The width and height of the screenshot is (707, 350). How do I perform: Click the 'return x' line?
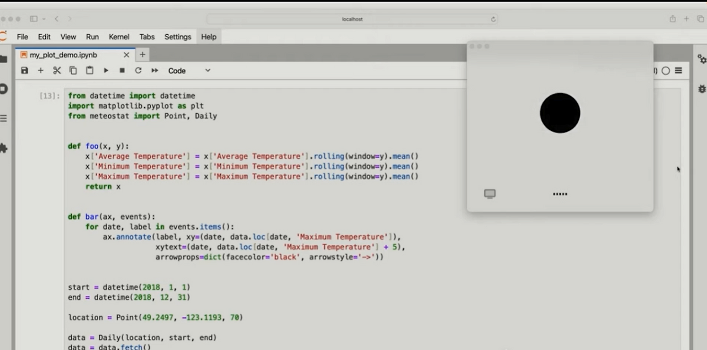click(103, 187)
